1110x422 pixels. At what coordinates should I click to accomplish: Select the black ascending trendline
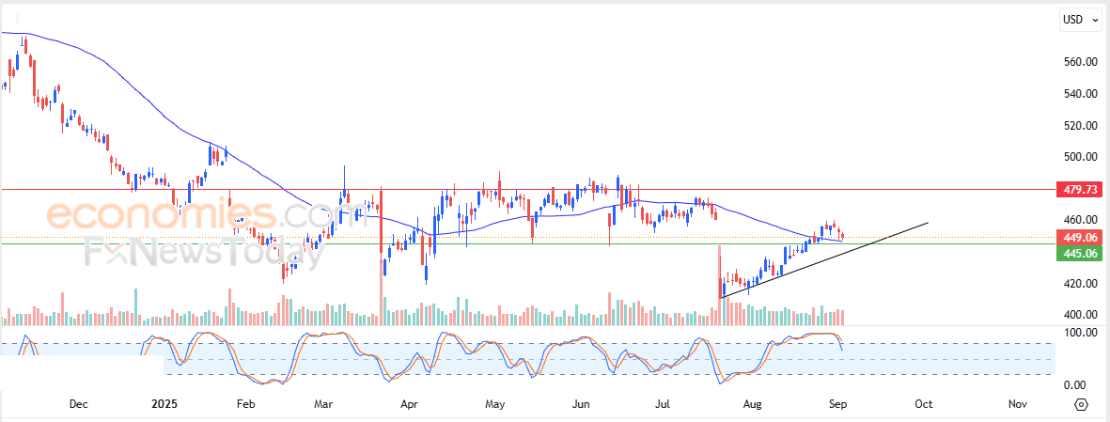tap(824, 260)
